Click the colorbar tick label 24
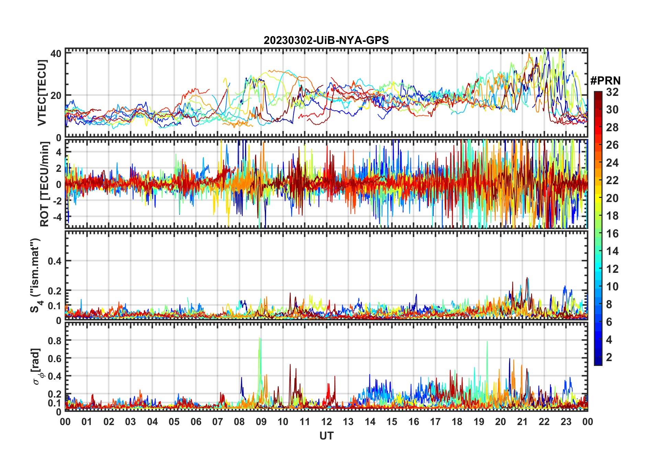Screen dimensions: 653x457 coord(612,163)
